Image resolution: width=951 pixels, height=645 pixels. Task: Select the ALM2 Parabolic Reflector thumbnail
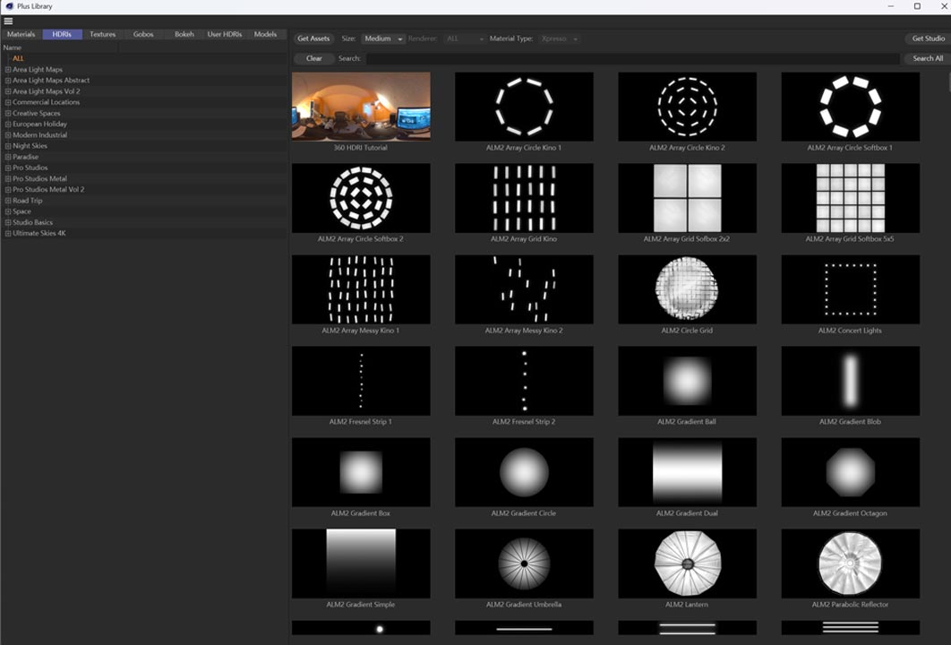pyautogui.click(x=850, y=563)
